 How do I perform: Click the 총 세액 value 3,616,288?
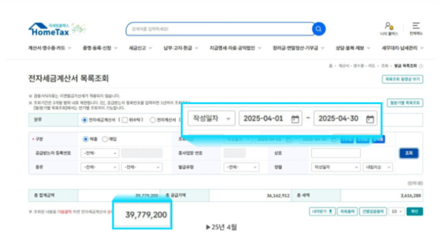pos(410,196)
